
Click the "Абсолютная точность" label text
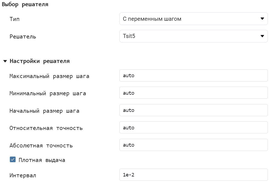coord(41,146)
